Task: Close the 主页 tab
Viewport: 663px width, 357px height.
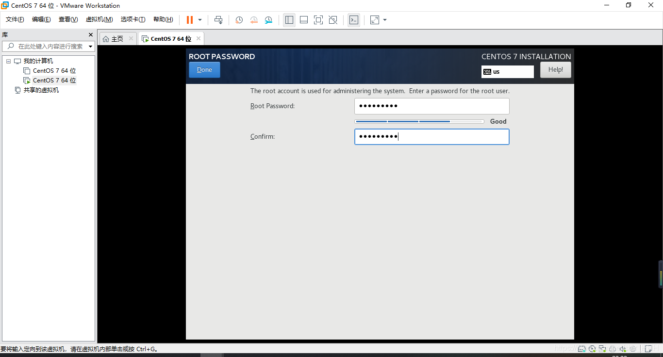Action: pyautogui.click(x=131, y=38)
